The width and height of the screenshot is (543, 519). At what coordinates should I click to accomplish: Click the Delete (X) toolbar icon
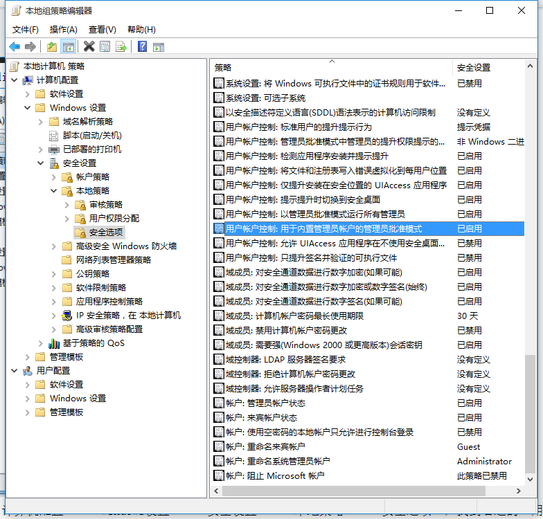tap(89, 46)
